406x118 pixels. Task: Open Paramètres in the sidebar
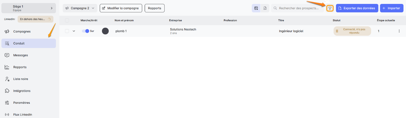click(21, 103)
